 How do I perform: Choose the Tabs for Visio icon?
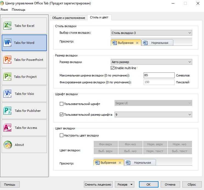pyautogui.click(x=7, y=94)
